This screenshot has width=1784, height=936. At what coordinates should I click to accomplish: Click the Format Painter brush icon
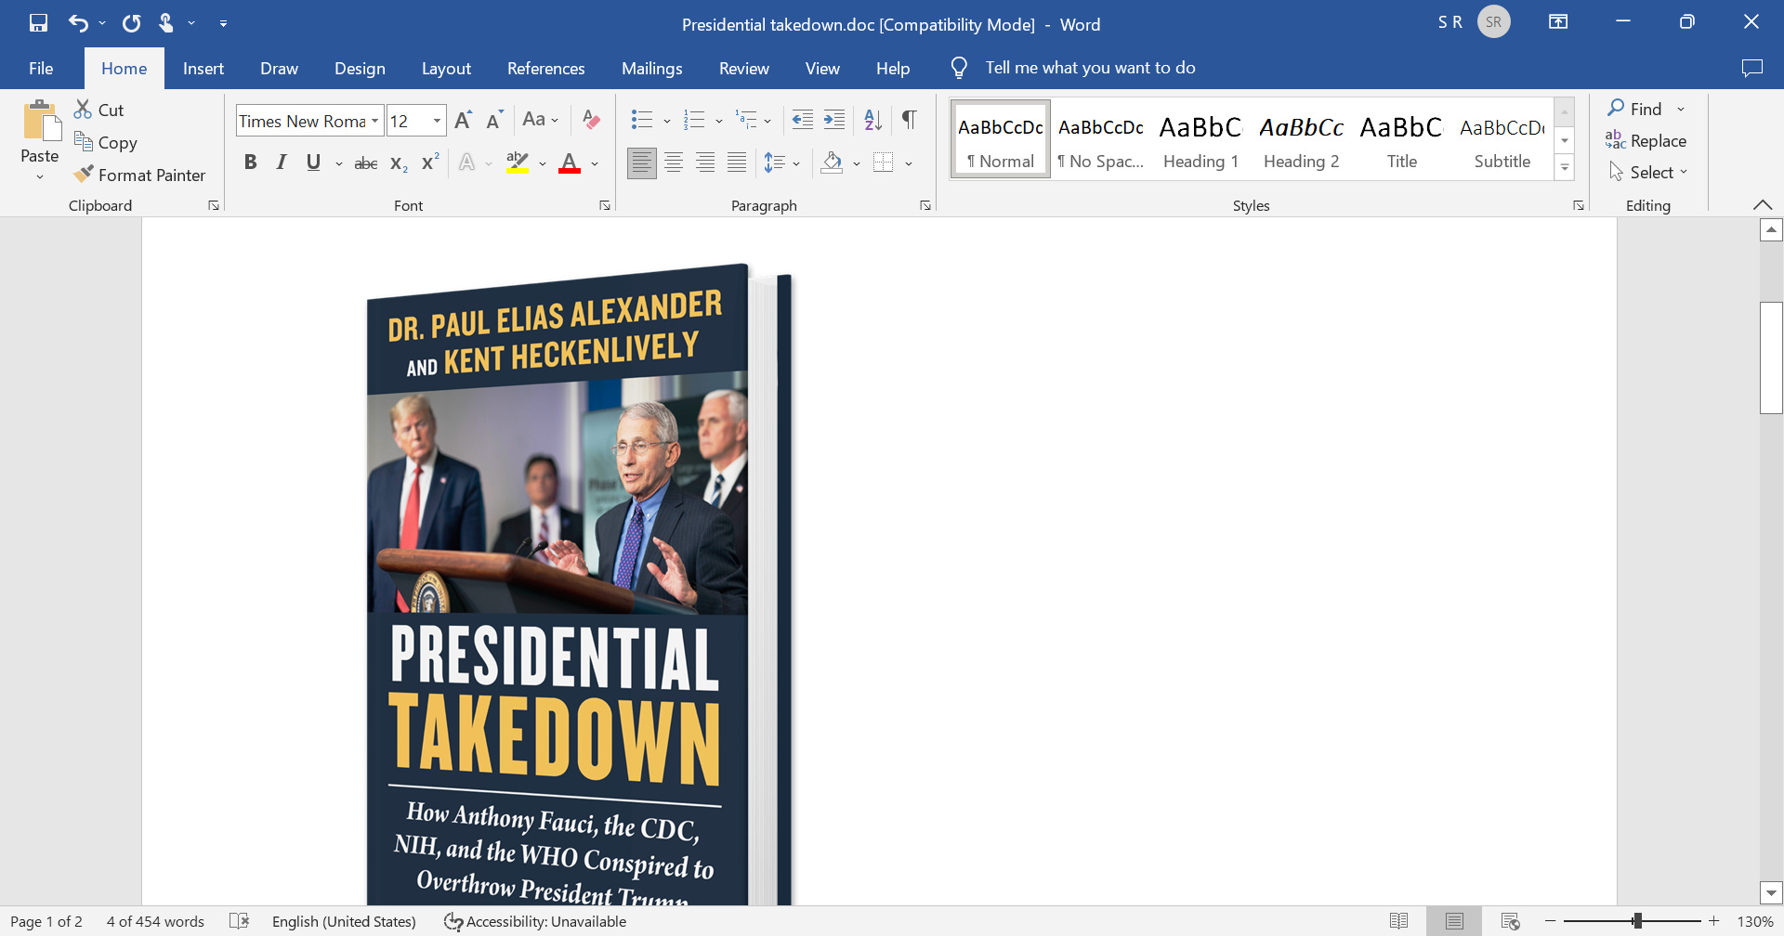tap(84, 175)
